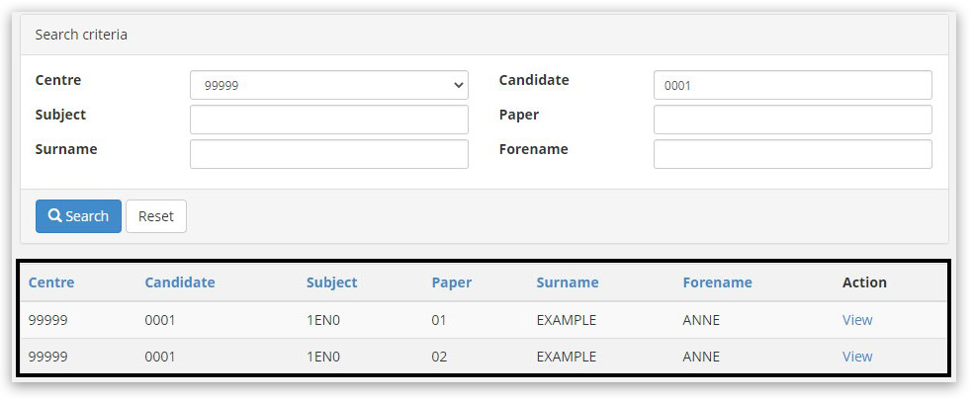This screenshot has height=400, width=974.
Task: Click the Search criteria panel heading
Action: (81, 35)
